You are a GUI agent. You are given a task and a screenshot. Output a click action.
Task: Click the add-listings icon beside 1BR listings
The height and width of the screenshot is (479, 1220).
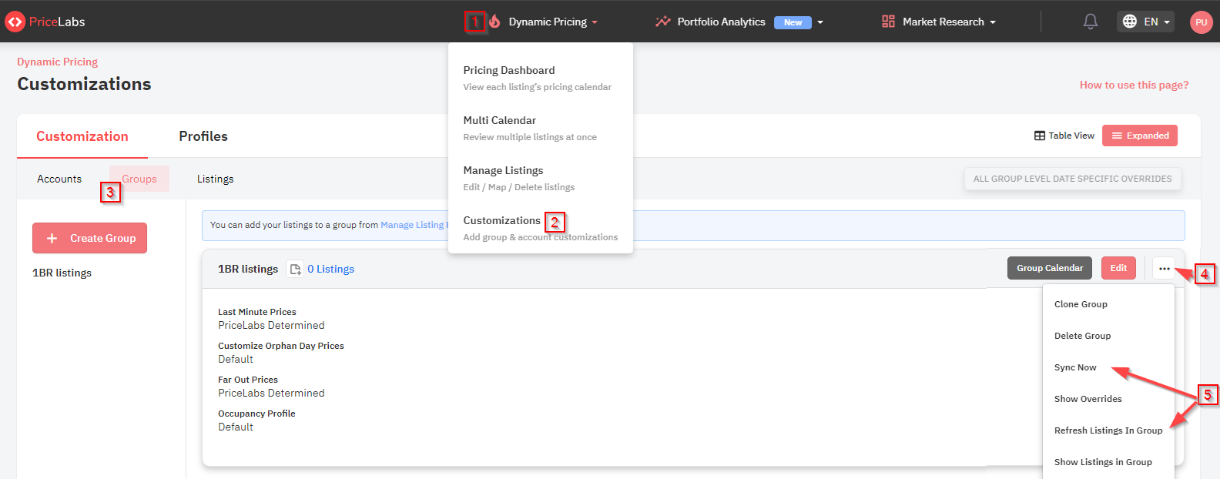[x=295, y=270]
